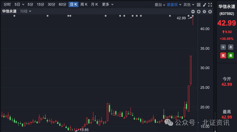This screenshot has width=237, height=132.
Task: Open chart settings gear icon
Action: click(x=204, y=12)
